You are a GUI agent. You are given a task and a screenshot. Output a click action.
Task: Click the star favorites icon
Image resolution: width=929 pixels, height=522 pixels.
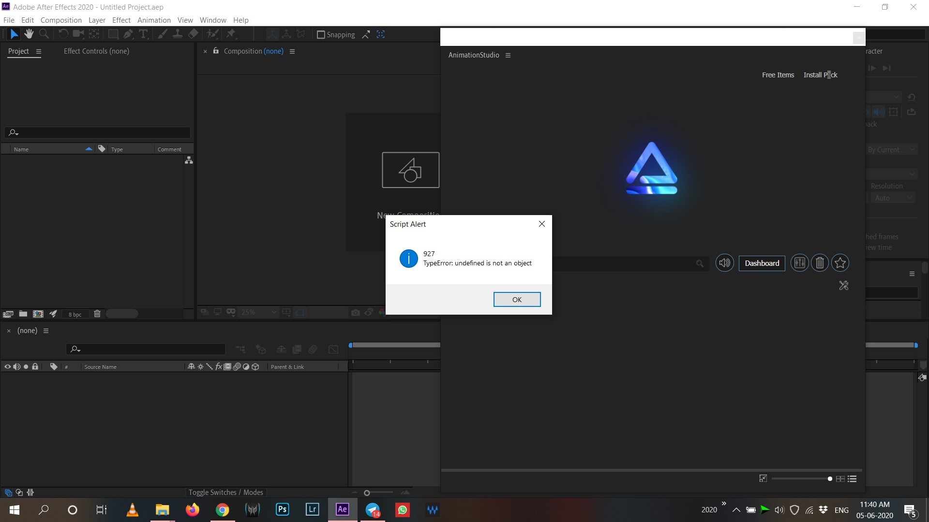click(x=840, y=263)
